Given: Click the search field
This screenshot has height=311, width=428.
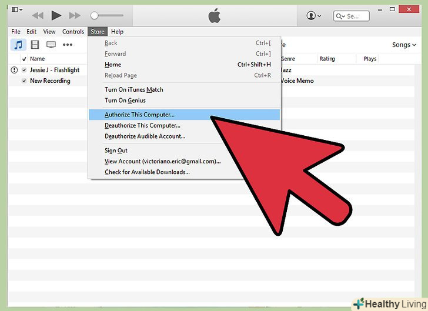Looking at the screenshot, I should point(352,16).
